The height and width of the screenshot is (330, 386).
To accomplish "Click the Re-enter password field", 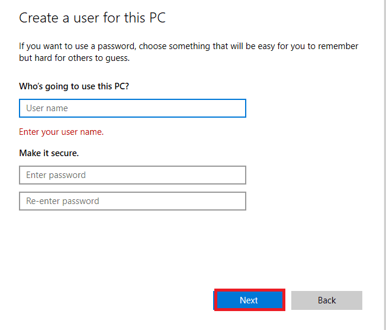I will (x=132, y=201).
